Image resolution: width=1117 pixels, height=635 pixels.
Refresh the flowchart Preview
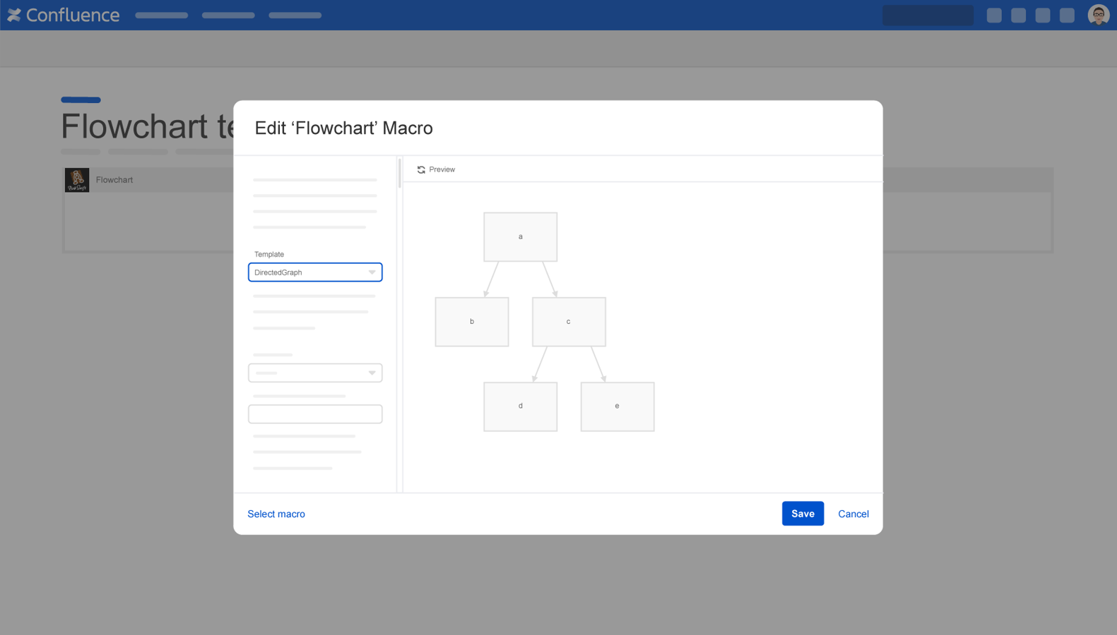coord(436,169)
